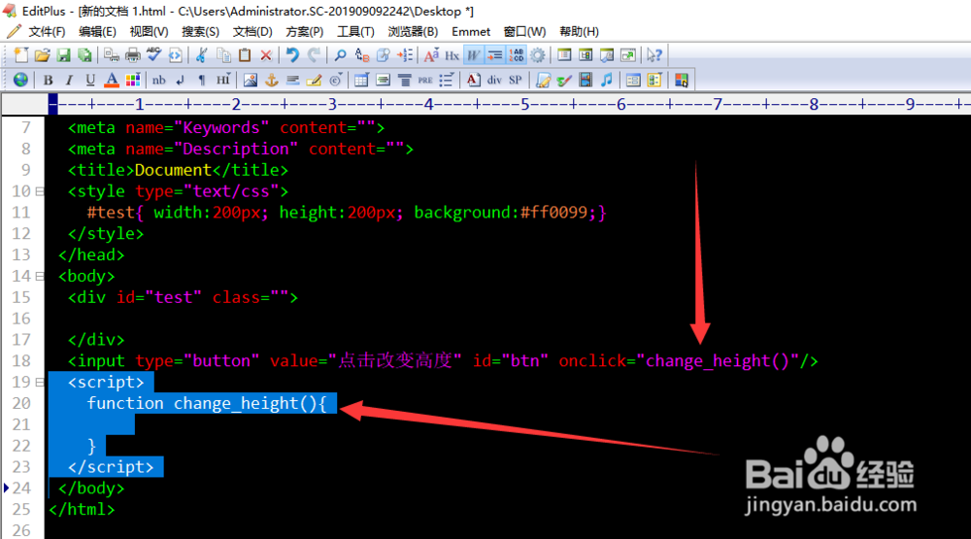971x539 pixels.
Task: Open print preview
Action: 112,55
